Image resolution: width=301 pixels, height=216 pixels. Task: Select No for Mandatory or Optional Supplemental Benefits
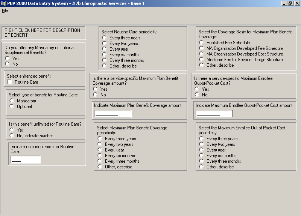pyautogui.click(x=7, y=64)
